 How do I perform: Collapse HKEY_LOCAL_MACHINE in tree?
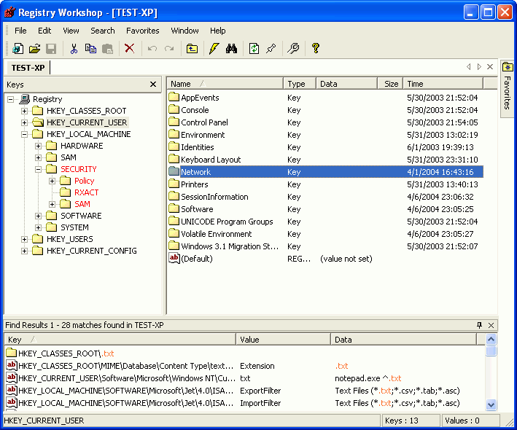pyautogui.click(x=24, y=134)
